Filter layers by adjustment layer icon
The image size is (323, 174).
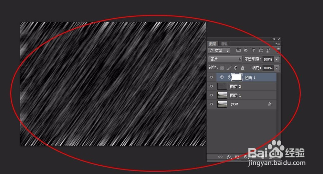pyautogui.click(x=246, y=50)
